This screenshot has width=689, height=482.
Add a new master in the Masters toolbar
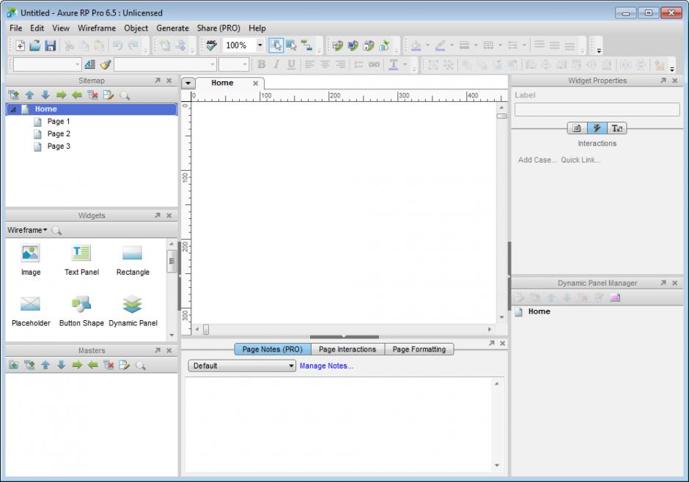(29, 366)
